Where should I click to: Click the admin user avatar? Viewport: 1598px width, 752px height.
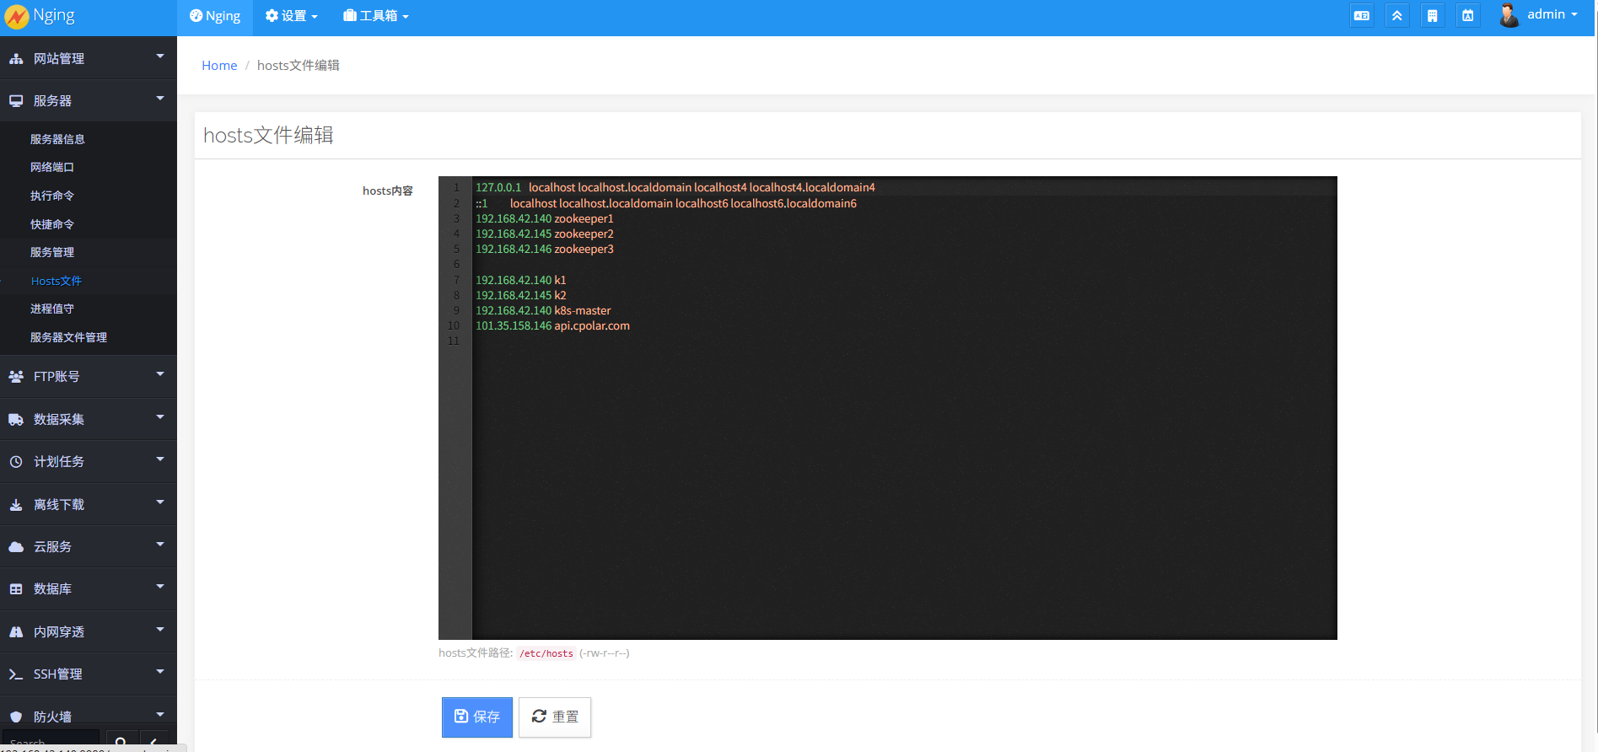1509,15
